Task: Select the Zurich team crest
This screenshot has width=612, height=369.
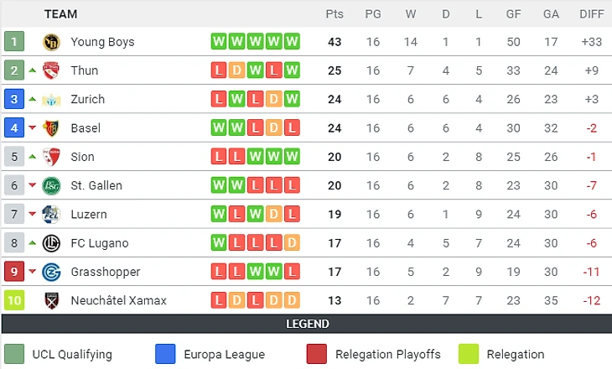Action: [51, 99]
